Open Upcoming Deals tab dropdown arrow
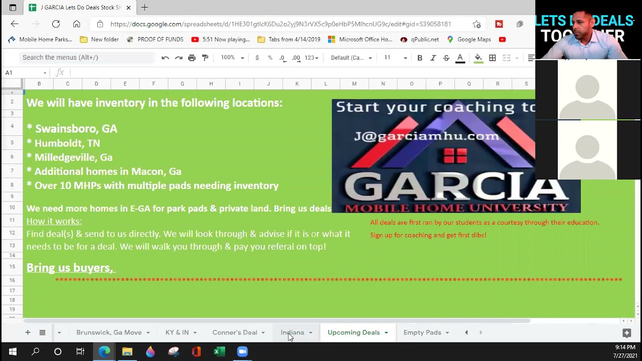 coord(386,333)
